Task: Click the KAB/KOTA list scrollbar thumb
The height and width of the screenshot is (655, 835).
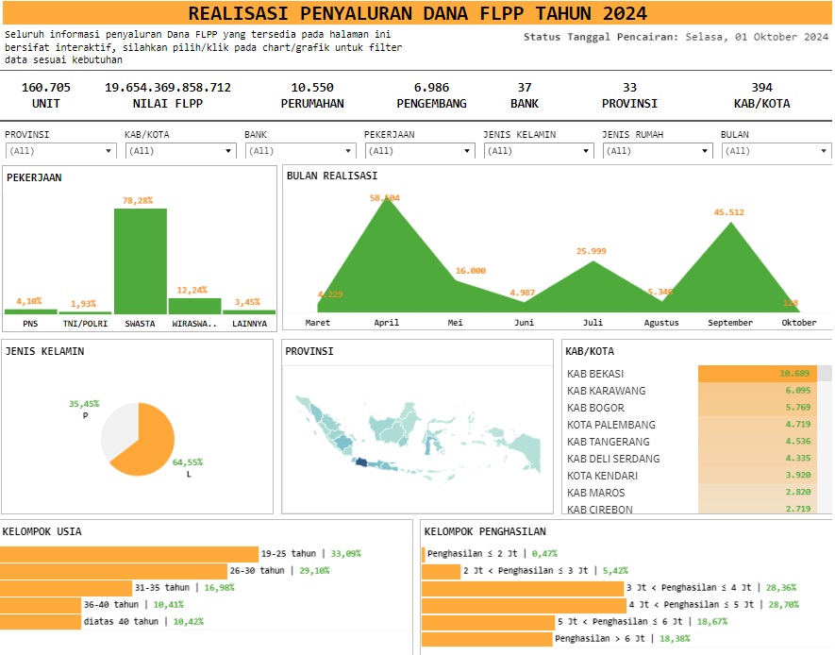Action: point(825,374)
